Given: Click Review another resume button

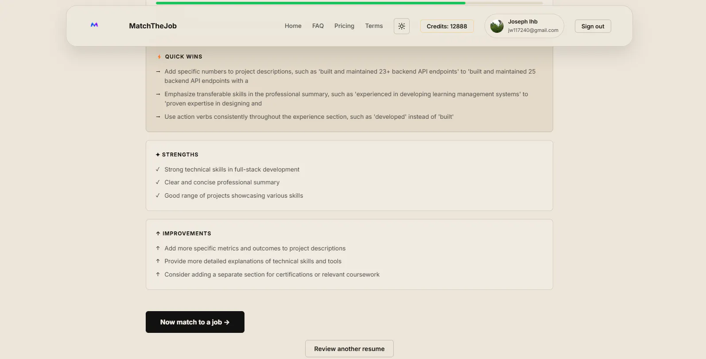Looking at the screenshot, I should (349, 349).
